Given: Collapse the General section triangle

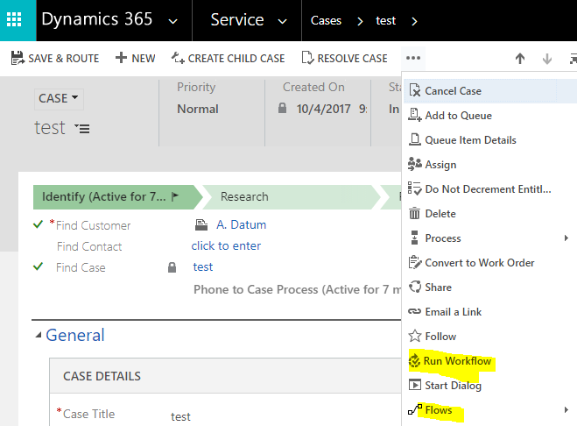Looking at the screenshot, I should pyautogui.click(x=39, y=336).
